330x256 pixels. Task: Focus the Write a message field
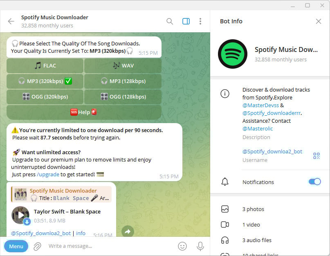110,246
